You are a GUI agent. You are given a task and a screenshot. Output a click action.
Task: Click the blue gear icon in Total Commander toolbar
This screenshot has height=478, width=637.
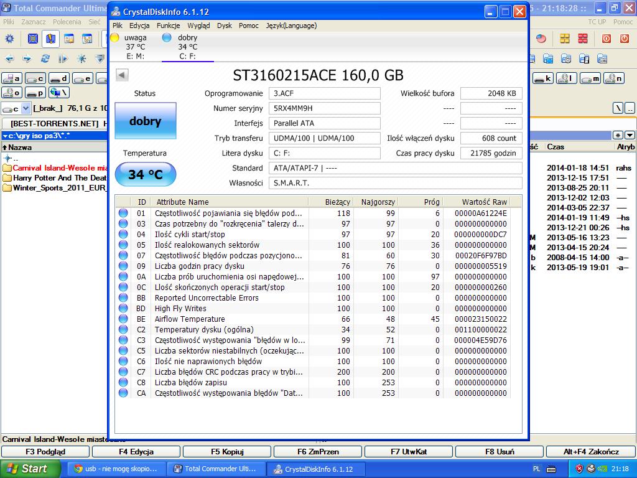pos(9,39)
